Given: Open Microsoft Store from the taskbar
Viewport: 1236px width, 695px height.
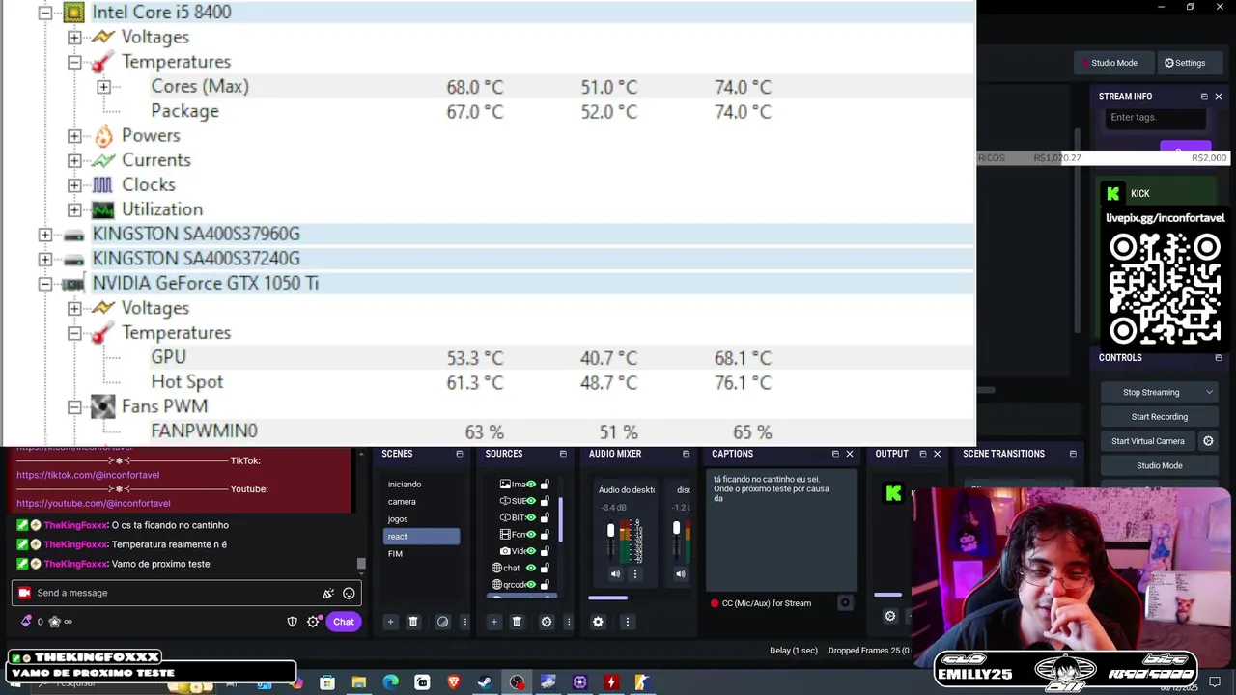Looking at the screenshot, I should [x=327, y=682].
